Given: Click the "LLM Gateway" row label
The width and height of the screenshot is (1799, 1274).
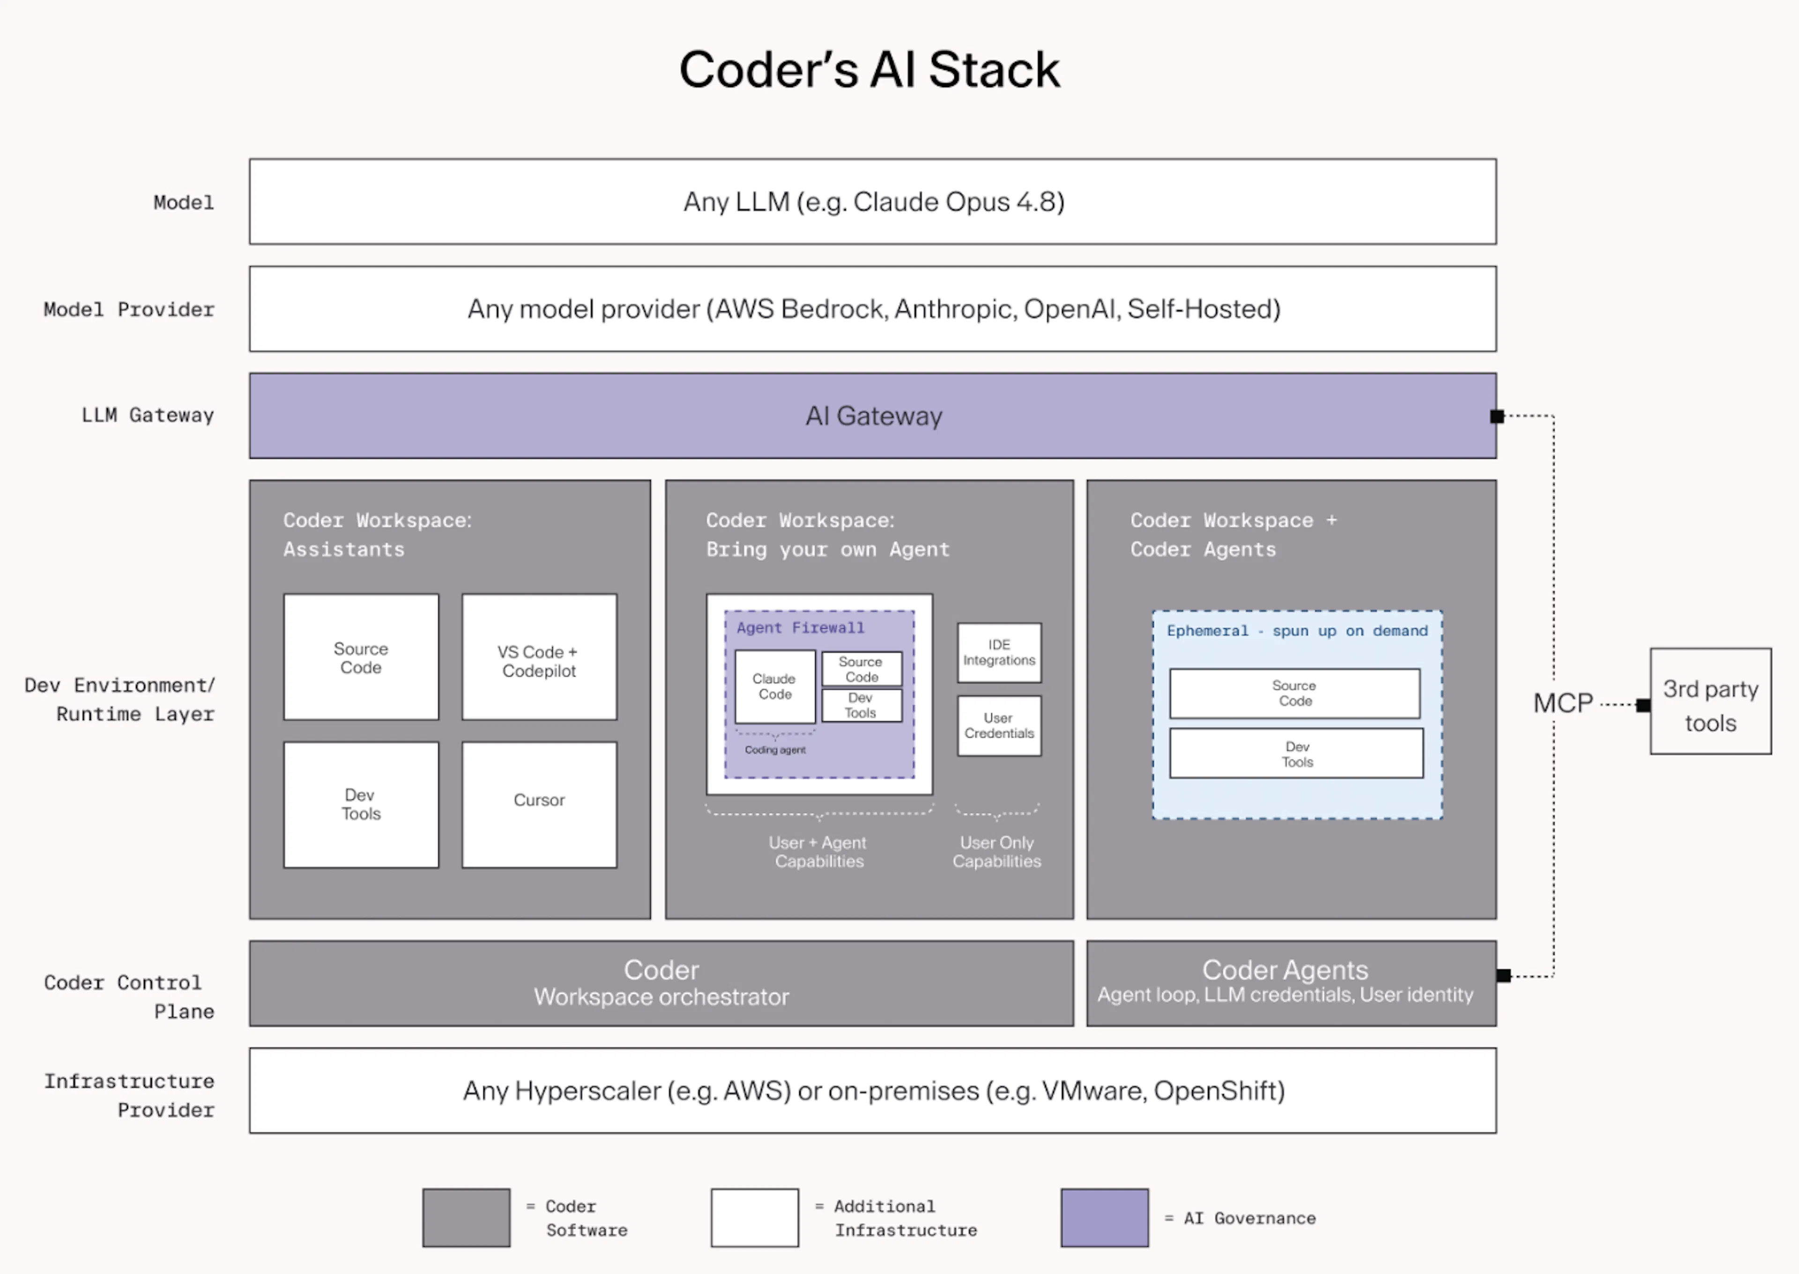Looking at the screenshot, I should [x=148, y=415].
